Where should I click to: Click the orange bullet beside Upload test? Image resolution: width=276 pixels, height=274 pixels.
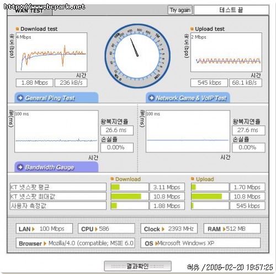pos(192,29)
